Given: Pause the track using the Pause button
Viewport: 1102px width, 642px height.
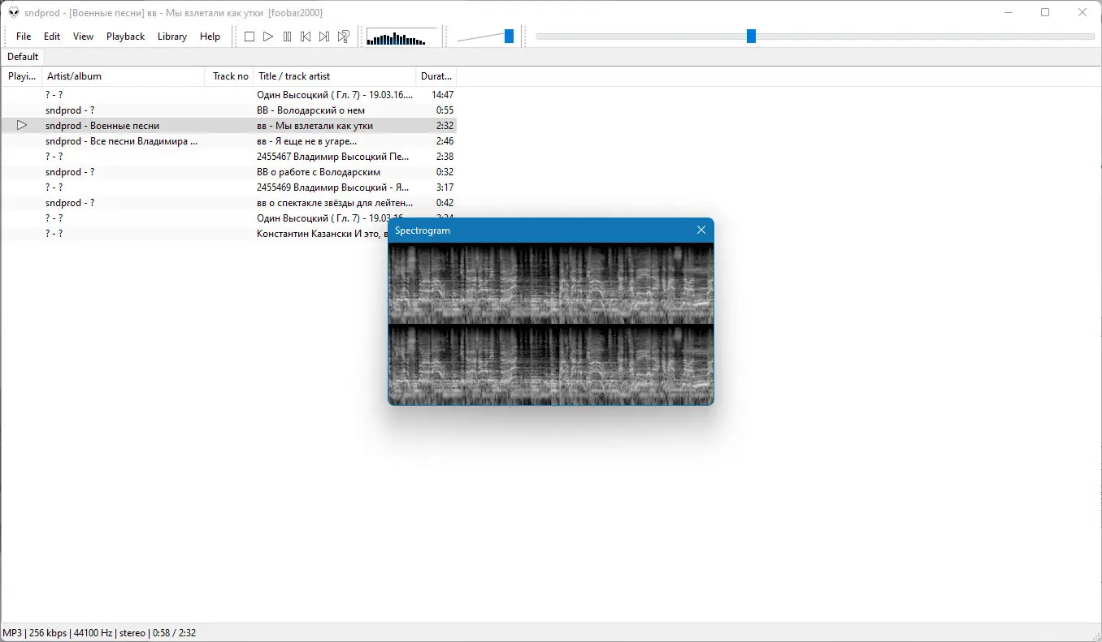Looking at the screenshot, I should tap(287, 37).
